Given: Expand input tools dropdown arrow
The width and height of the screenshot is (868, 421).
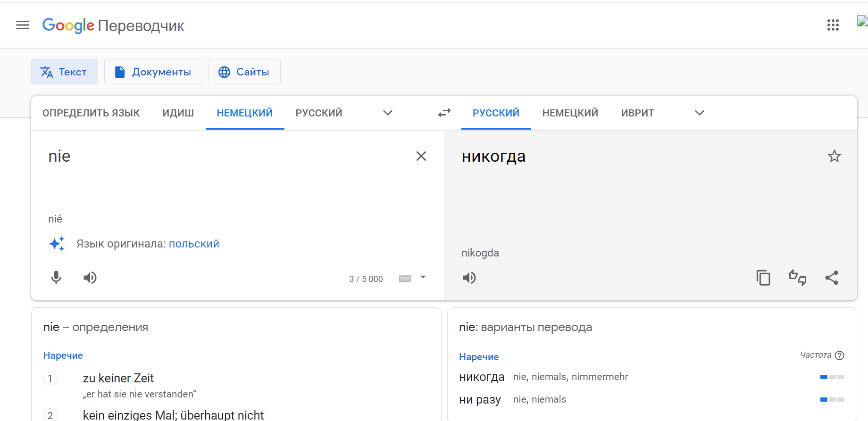Looking at the screenshot, I should tap(423, 277).
